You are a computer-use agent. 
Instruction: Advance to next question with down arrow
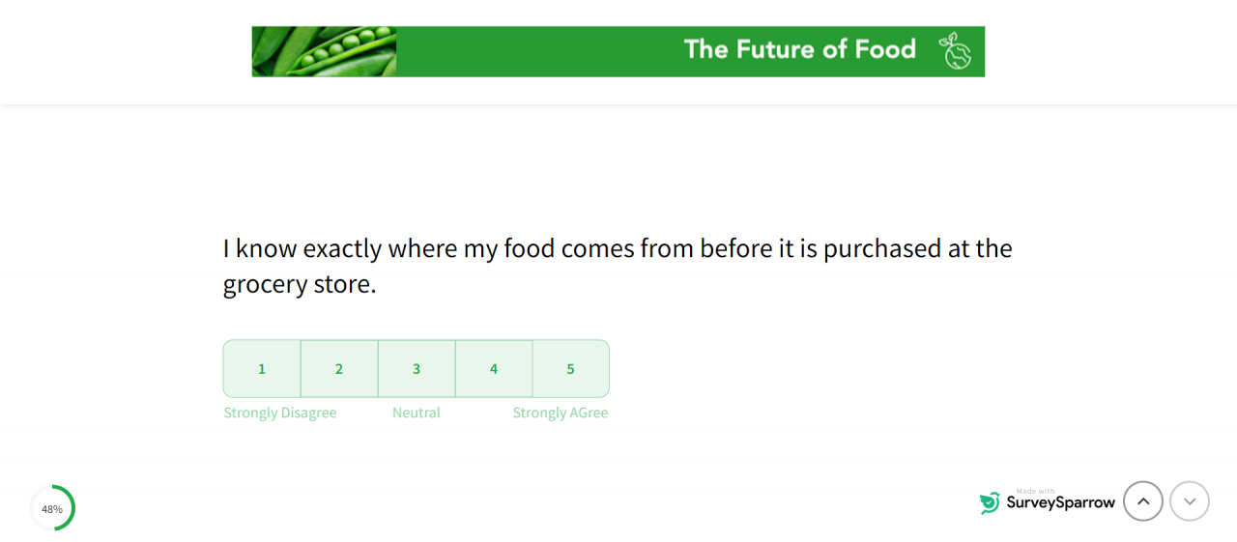click(1190, 501)
